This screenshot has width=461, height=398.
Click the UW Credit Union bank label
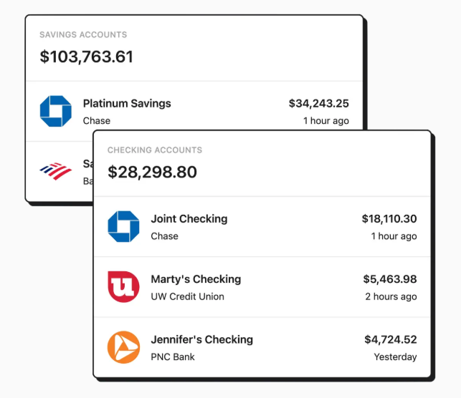(187, 296)
